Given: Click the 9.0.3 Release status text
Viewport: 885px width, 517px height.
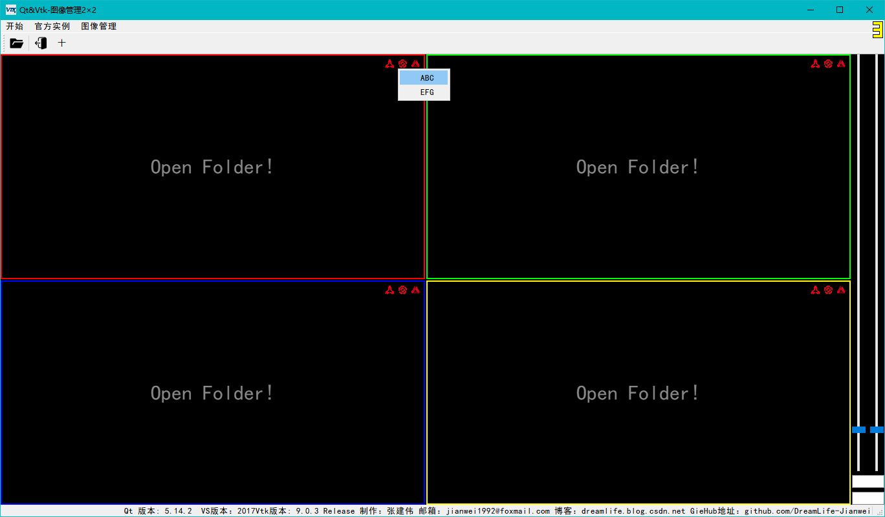Looking at the screenshot, I should [x=325, y=511].
